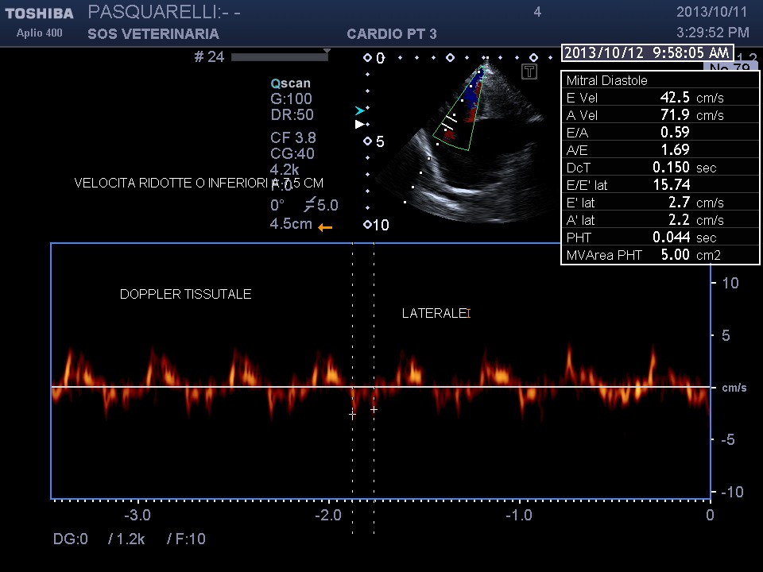The width and height of the screenshot is (763, 572).
Task: Click the diamond marker at depth 5
Action: 367,141
